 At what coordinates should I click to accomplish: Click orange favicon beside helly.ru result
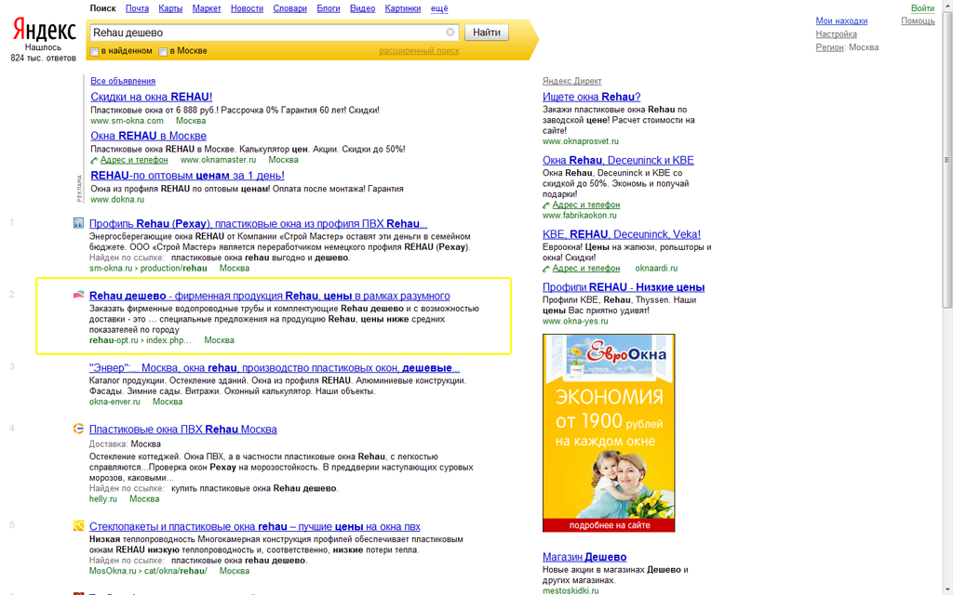pos(78,429)
